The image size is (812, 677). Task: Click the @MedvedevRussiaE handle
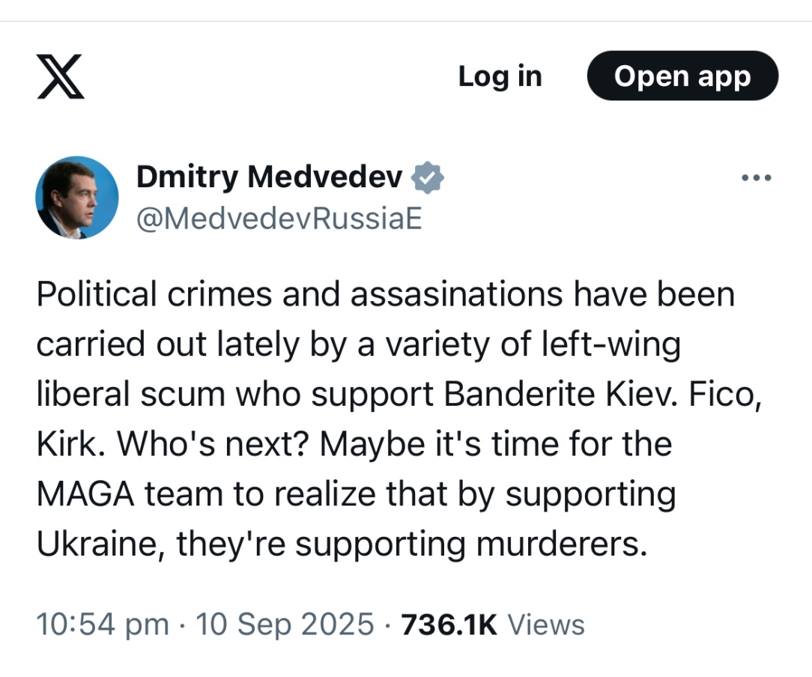coord(279,219)
